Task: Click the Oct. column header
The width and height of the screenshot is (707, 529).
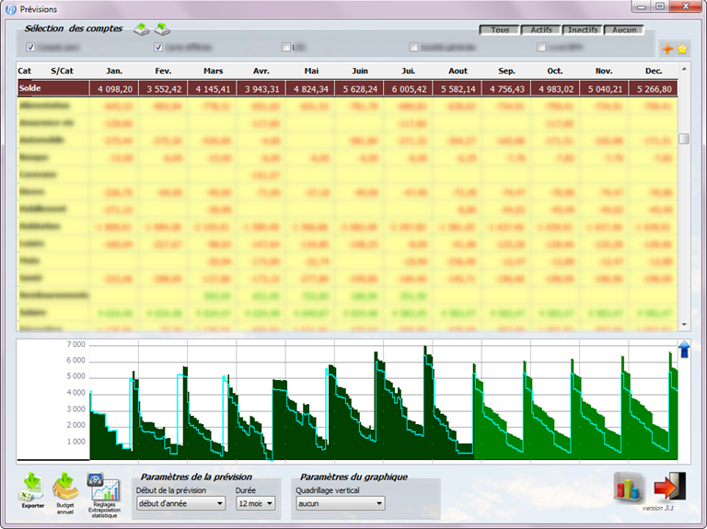Action: pyautogui.click(x=555, y=71)
